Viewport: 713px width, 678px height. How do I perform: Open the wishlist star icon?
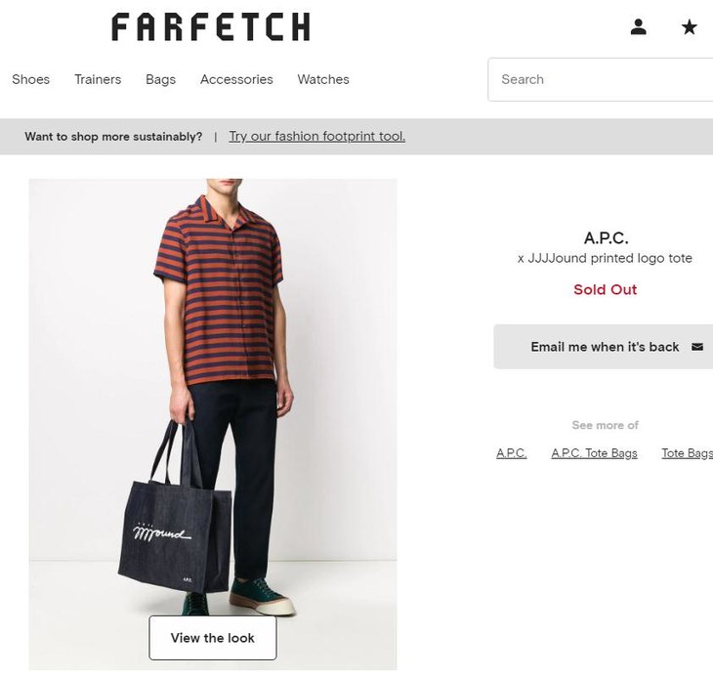pyautogui.click(x=690, y=27)
